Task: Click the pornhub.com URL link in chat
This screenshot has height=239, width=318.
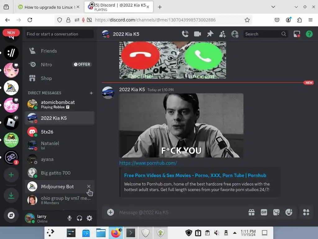Action: (148, 163)
